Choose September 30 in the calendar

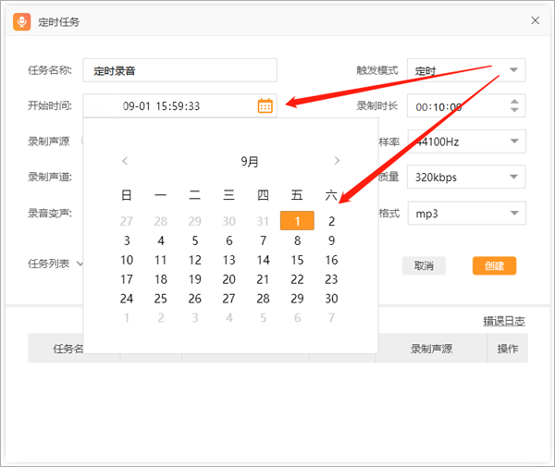tap(331, 299)
